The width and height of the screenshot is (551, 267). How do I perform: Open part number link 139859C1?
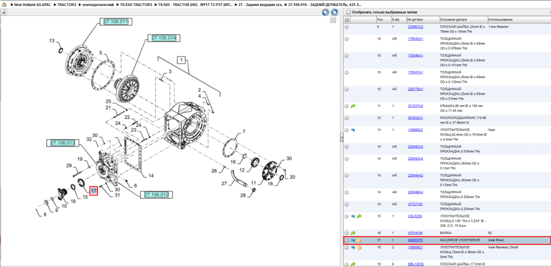(415, 247)
